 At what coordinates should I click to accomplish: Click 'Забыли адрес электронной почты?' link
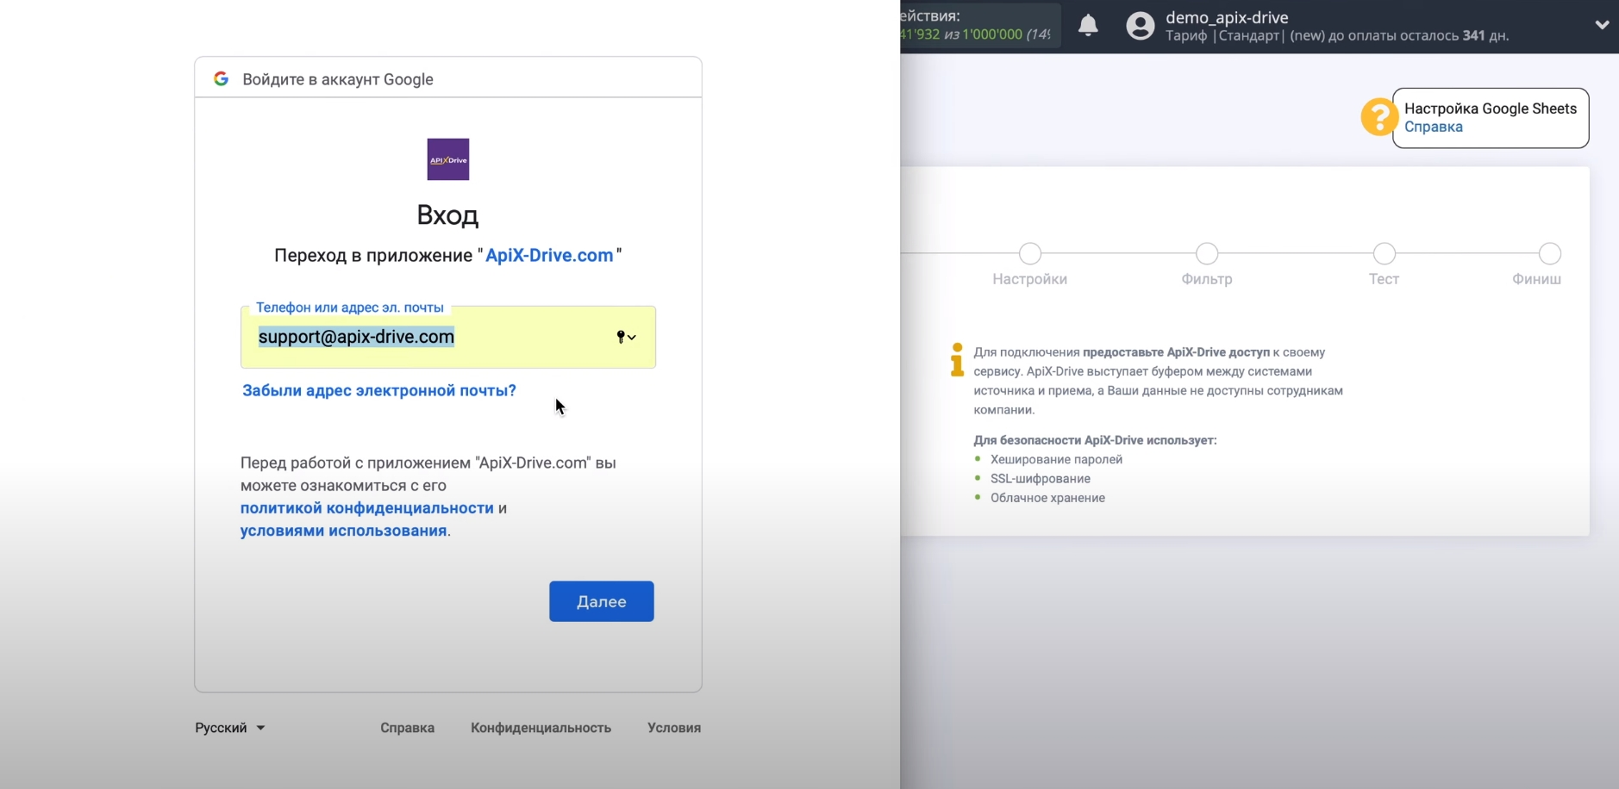point(379,390)
